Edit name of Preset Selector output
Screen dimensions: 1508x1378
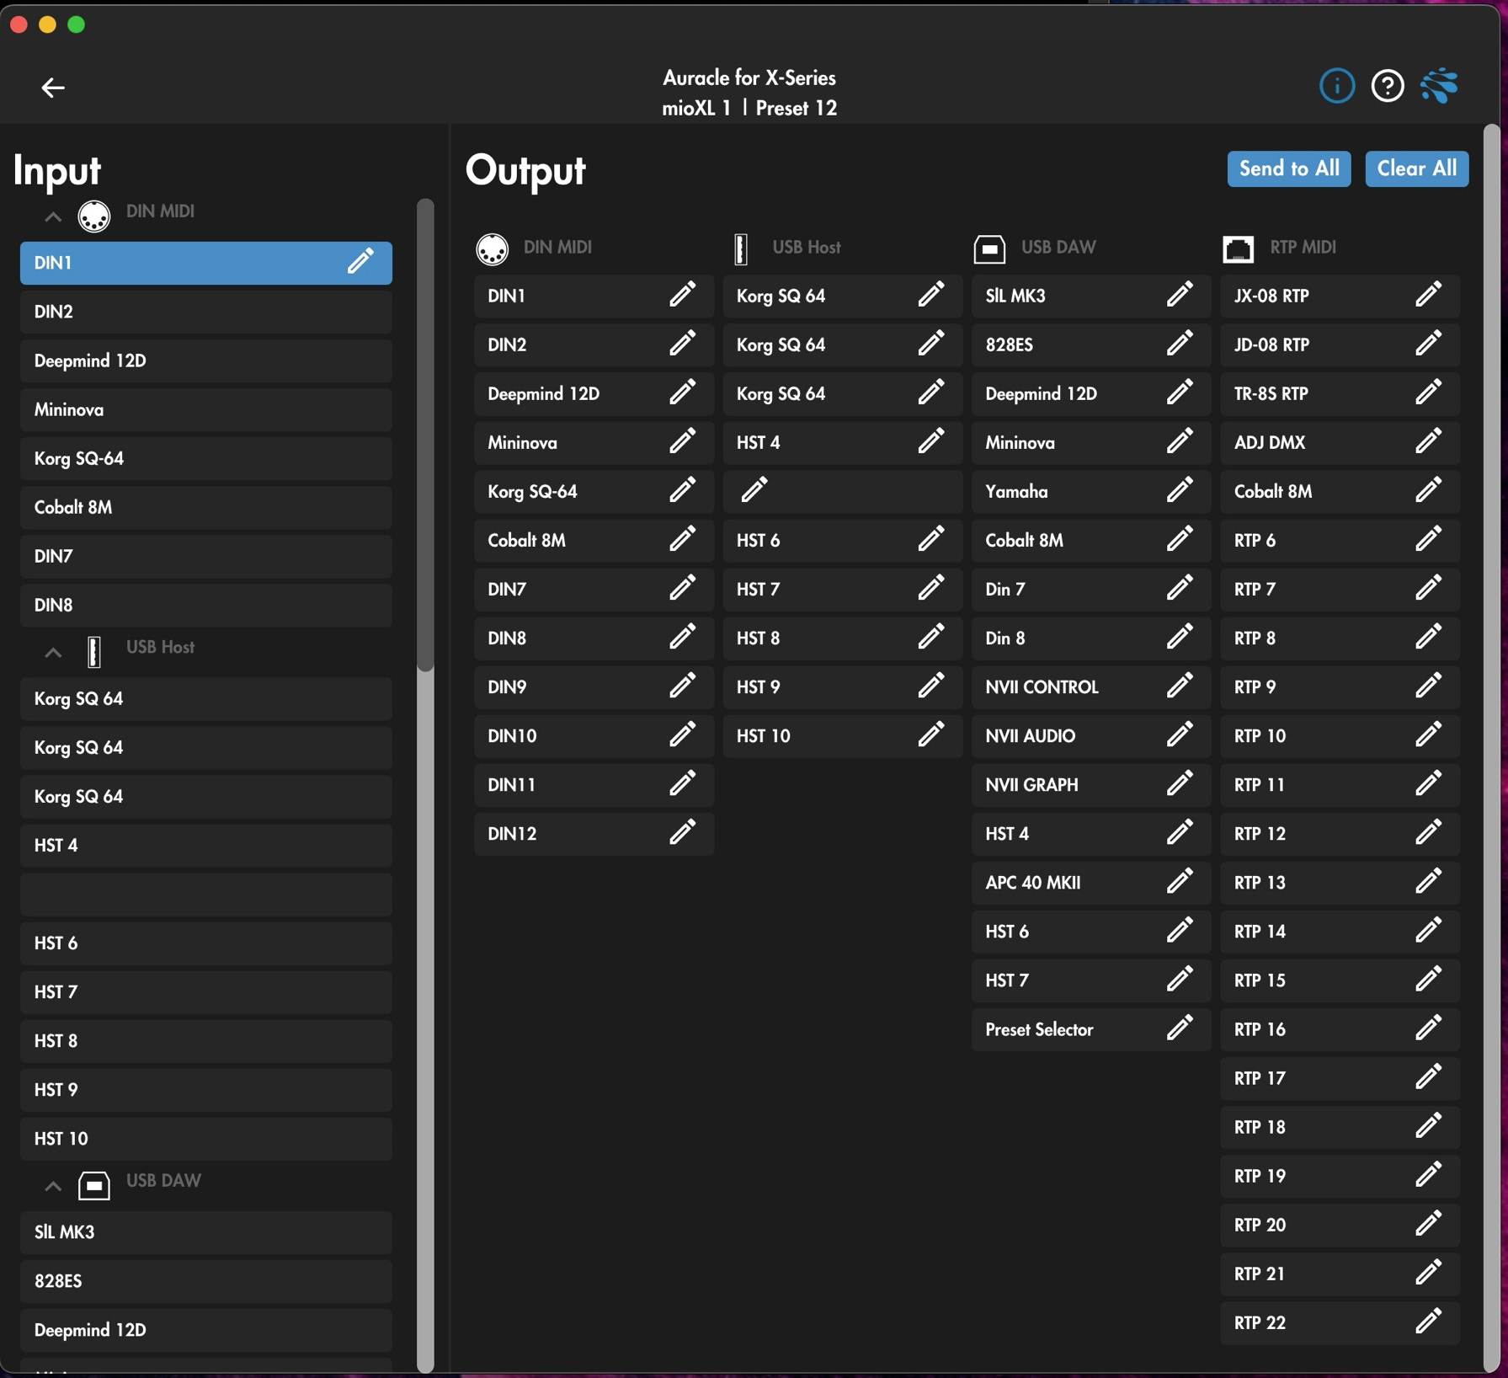(x=1180, y=1028)
